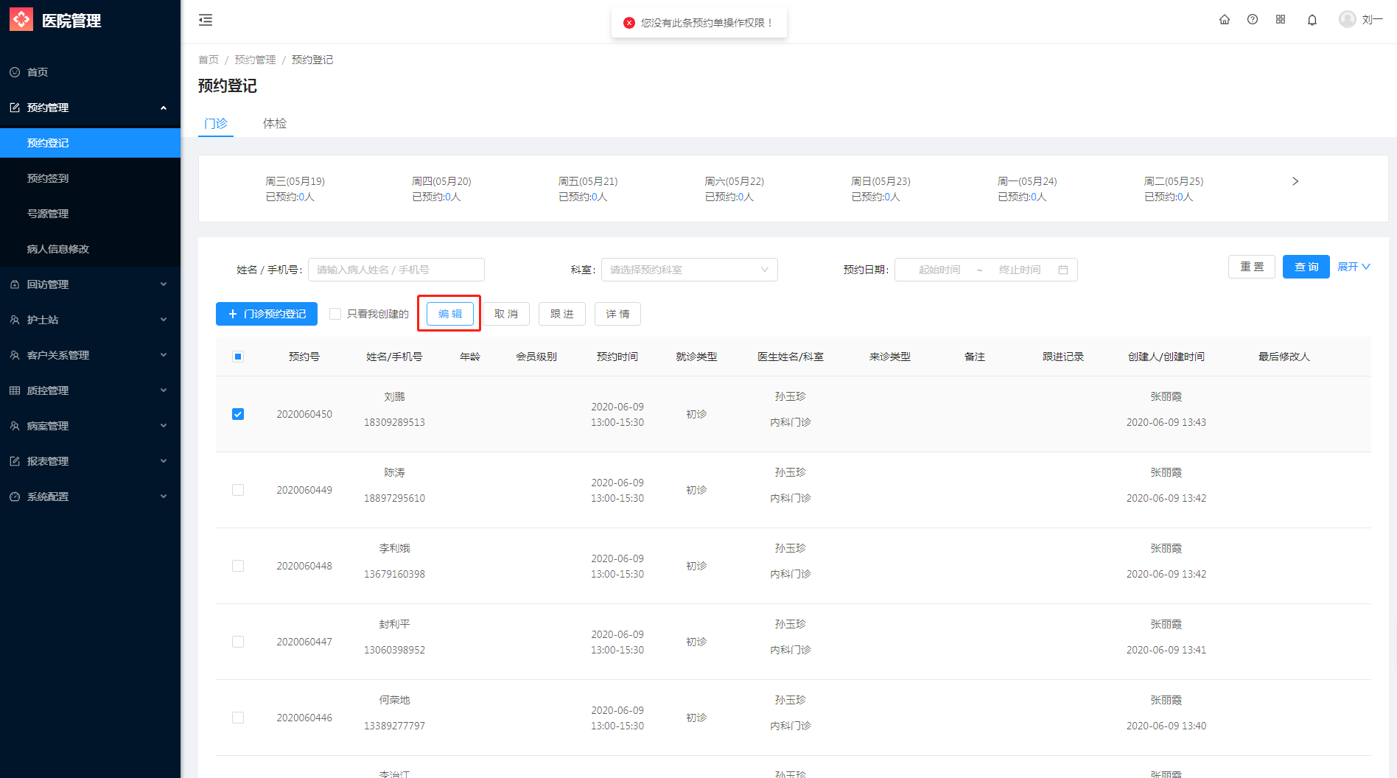The width and height of the screenshot is (1397, 778).
Task: Switch to the 体检 tab
Action: tap(275, 123)
